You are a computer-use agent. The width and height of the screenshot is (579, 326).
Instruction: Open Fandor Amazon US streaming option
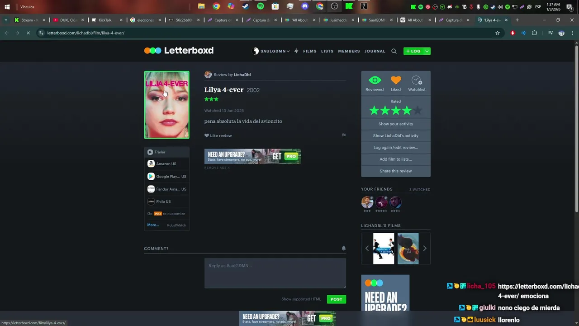click(x=166, y=189)
